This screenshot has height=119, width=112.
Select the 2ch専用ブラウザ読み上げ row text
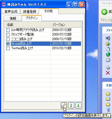(28, 30)
